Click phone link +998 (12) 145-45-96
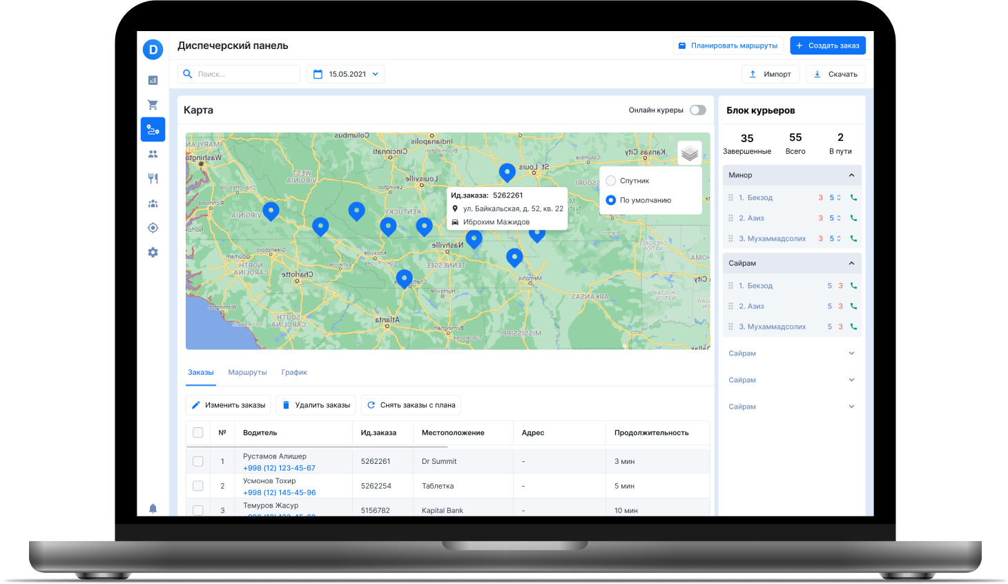1008x584 pixels. (x=279, y=493)
